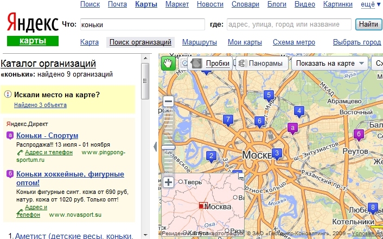Image resolution: width=383 pixels, height=239 pixels.
Task: Zoom in with the plus button
Action: coord(168,183)
